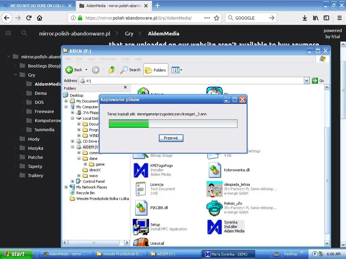Image resolution: width=346 pixels, height=259 pixels.
Task: Click the Go button next to address
Action: (x=318, y=81)
